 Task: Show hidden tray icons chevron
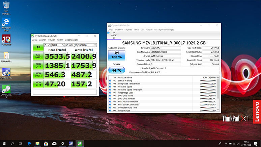(x=226, y=144)
